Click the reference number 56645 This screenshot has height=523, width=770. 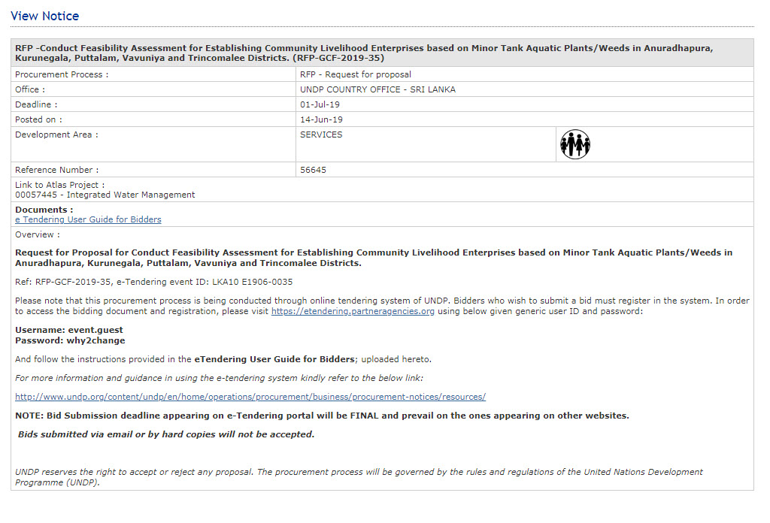coord(313,170)
